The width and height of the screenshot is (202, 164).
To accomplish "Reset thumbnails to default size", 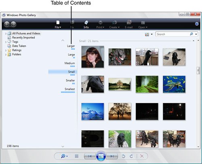I will pyautogui.click(x=76, y=156).
